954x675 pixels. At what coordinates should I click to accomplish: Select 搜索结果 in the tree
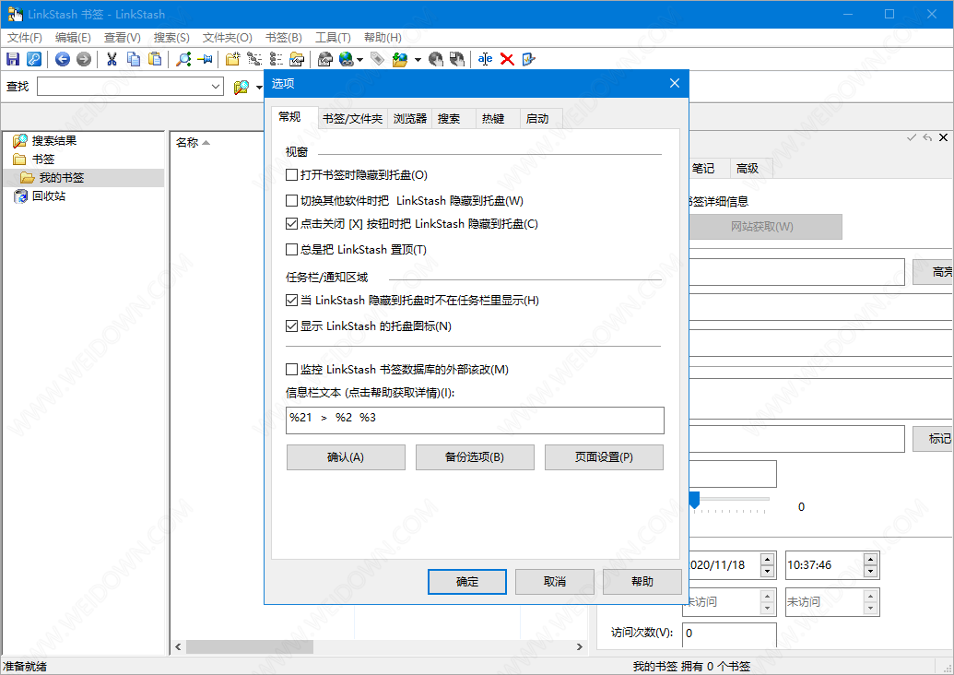[x=54, y=141]
